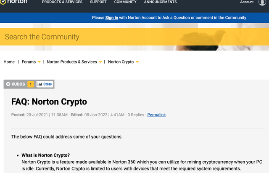Expand the Norton Products & Services dropdown arrow
269x173 pixels.
point(100,62)
